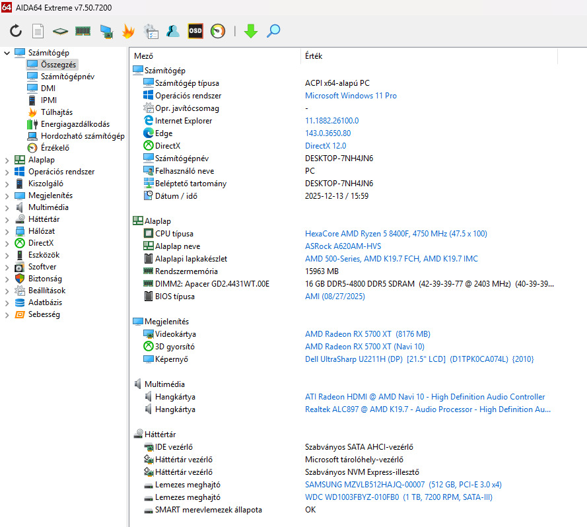
Task: Expand the Megjelenítés tree node
Action: tap(7, 196)
